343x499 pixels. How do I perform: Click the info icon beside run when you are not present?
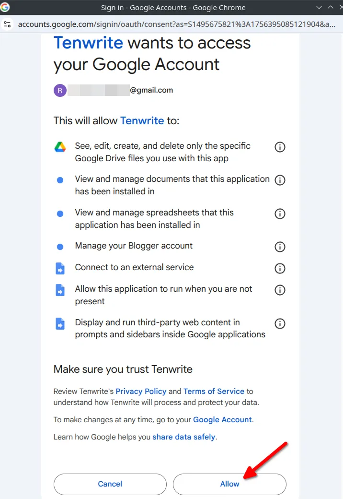280,290
